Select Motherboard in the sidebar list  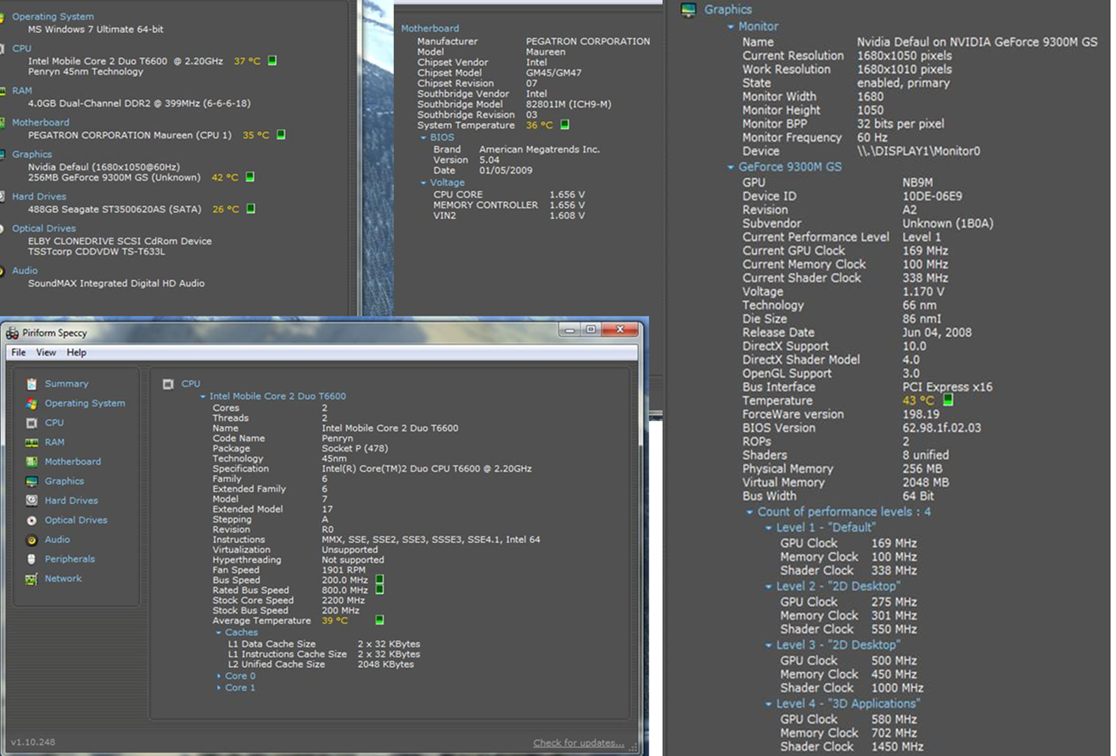click(72, 462)
